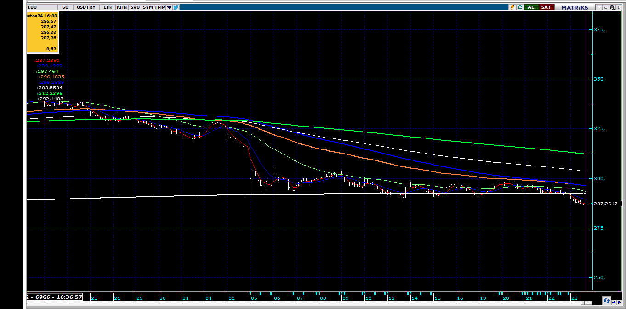
Task: Click the red indicator value 287,2391
Action: point(47,60)
